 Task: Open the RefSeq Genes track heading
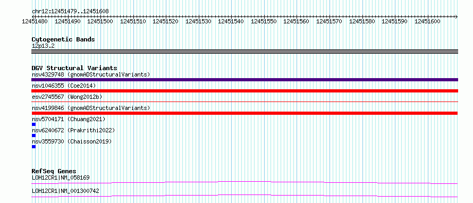pos(54,171)
